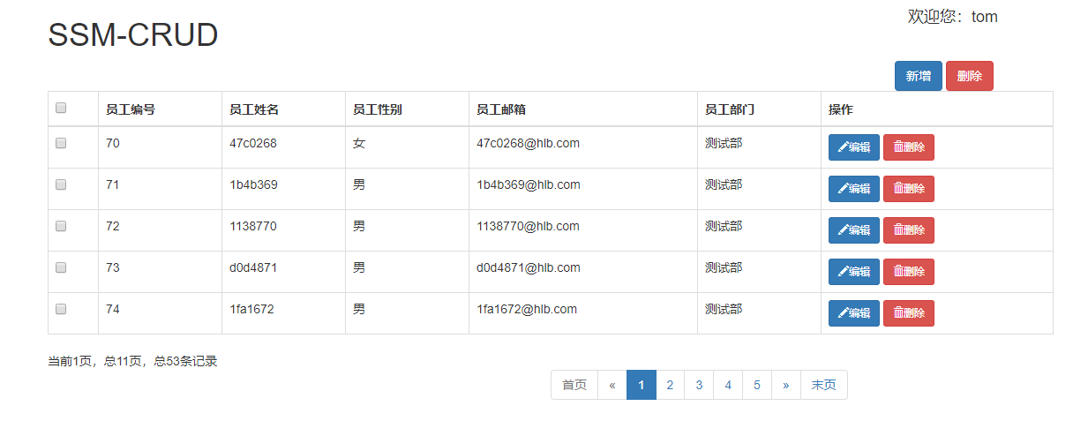Click the trash icon in row 73's delete button
Screen dimensions: 1073x421
pyautogui.click(x=898, y=272)
